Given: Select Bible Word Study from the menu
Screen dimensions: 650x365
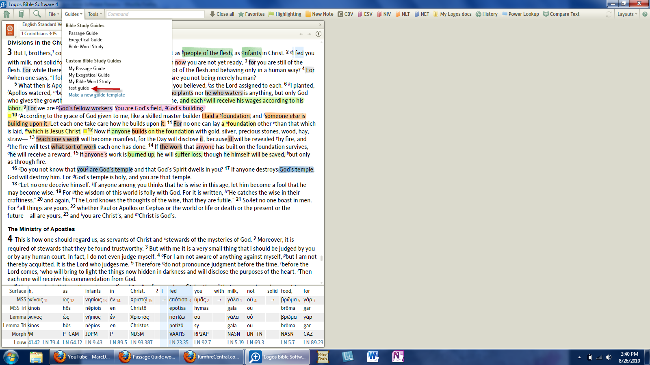Looking at the screenshot, I should coord(86,47).
